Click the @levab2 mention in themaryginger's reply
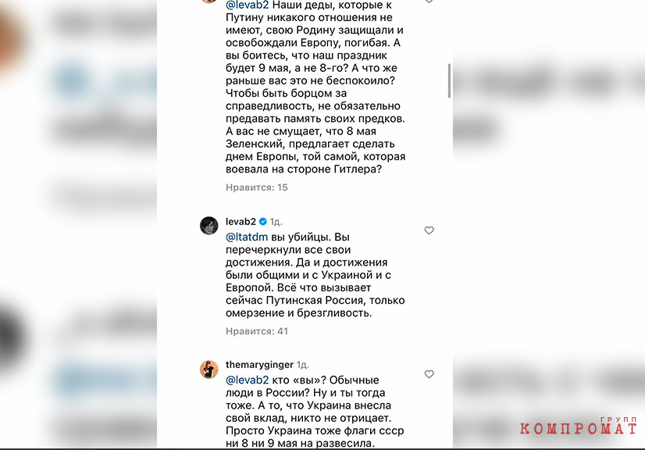The image size is (645, 450). tap(248, 380)
